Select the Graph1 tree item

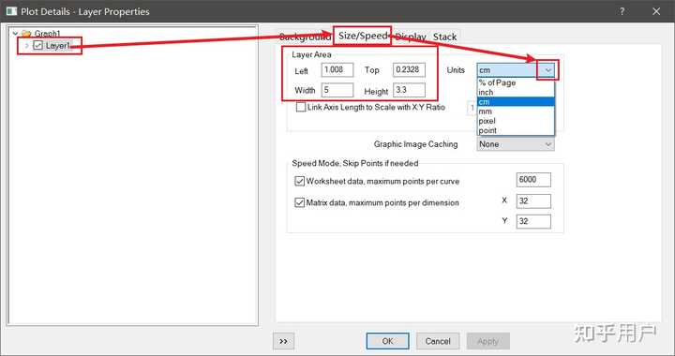(48, 33)
